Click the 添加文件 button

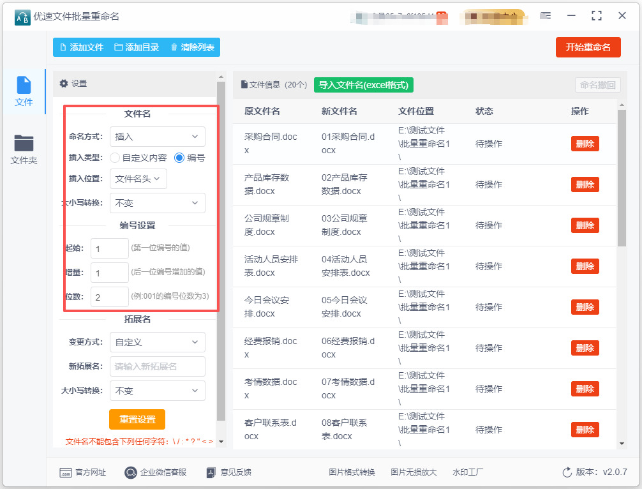pos(82,47)
